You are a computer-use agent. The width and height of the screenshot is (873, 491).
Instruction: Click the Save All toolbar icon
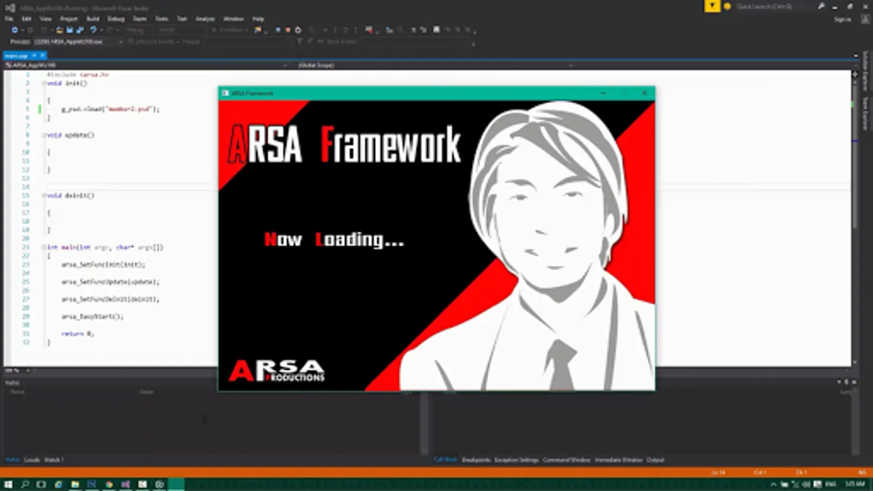point(80,30)
